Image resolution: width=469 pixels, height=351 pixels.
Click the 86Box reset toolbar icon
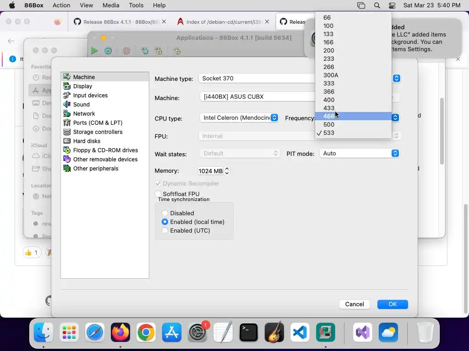108,51
